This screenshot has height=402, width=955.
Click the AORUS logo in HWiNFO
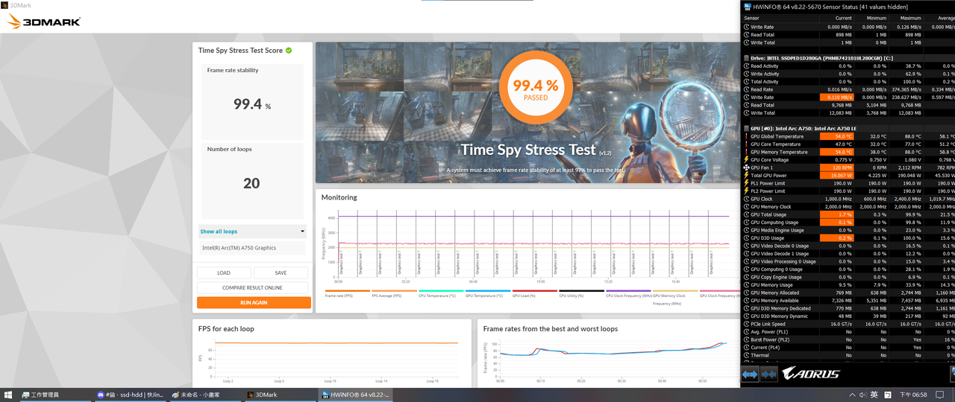click(x=810, y=374)
